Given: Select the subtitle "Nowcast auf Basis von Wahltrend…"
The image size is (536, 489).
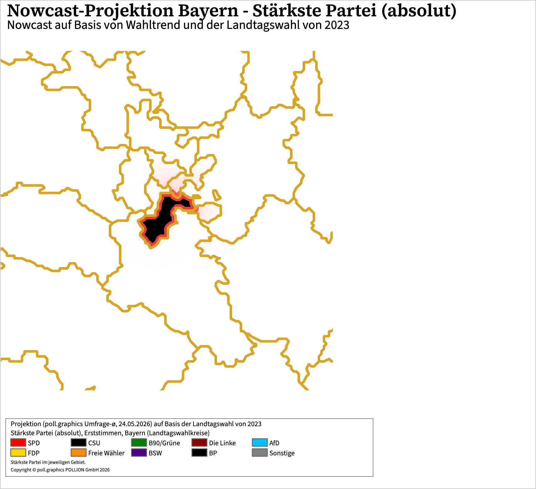Looking at the screenshot, I should click(178, 25).
